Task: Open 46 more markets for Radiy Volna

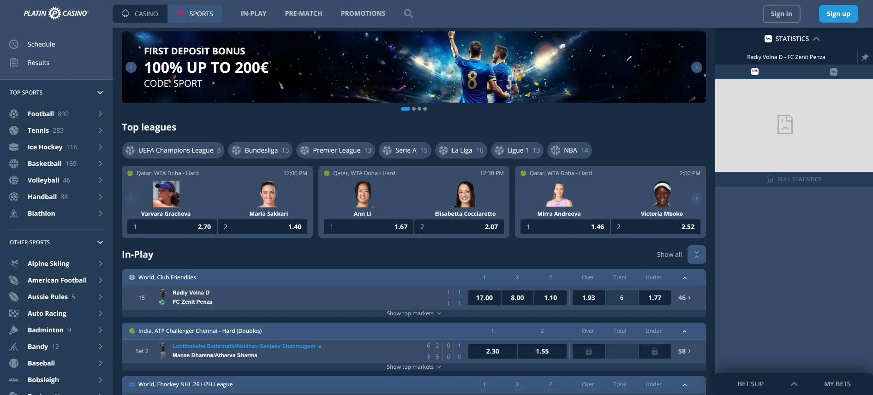Action: 684,298
